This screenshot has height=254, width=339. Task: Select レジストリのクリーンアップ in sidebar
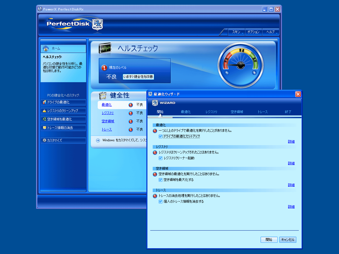point(63,111)
